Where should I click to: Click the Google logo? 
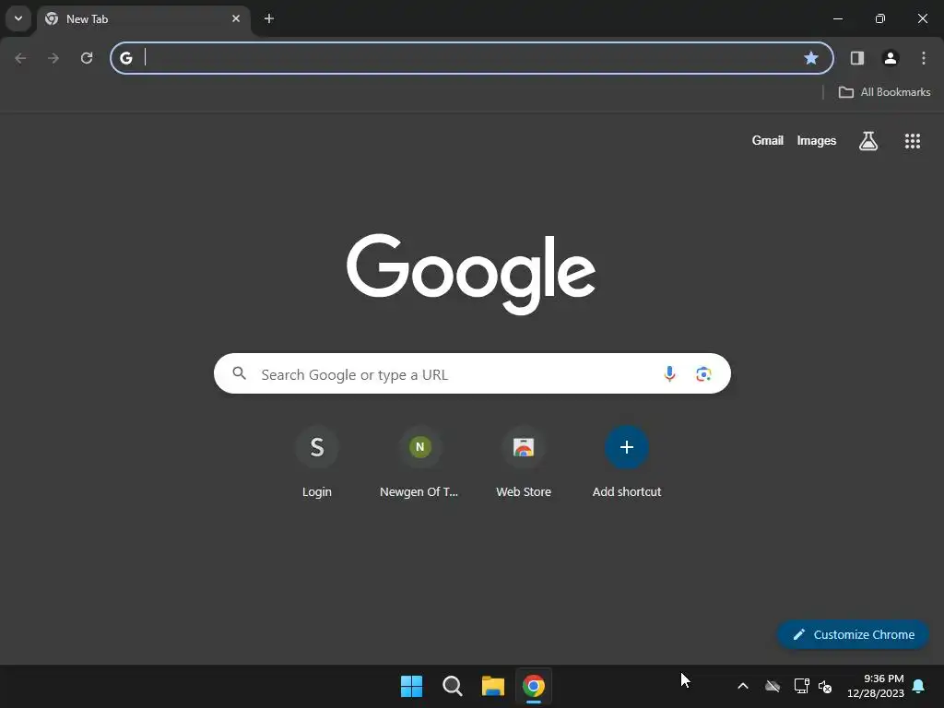point(471,274)
